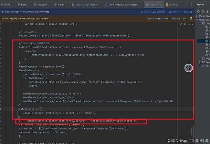Collapse the Lifecycle node in Maven
The image size is (210, 144).
pos(200,23)
